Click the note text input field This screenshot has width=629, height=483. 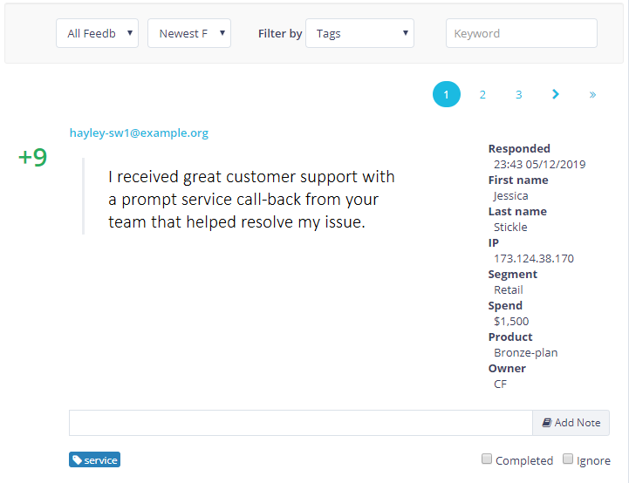pos(300,423)
